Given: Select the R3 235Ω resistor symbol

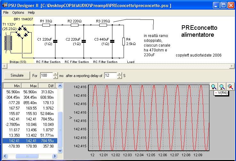Looking at the screenshot, I should (103, 25).
